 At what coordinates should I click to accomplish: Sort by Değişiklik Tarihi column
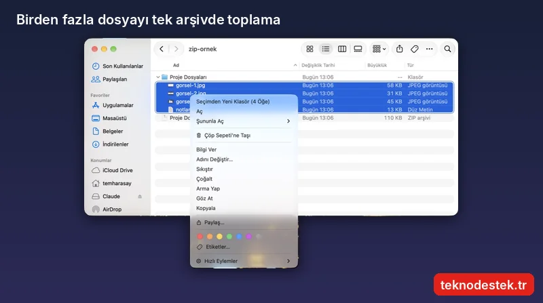coord(318,65)
